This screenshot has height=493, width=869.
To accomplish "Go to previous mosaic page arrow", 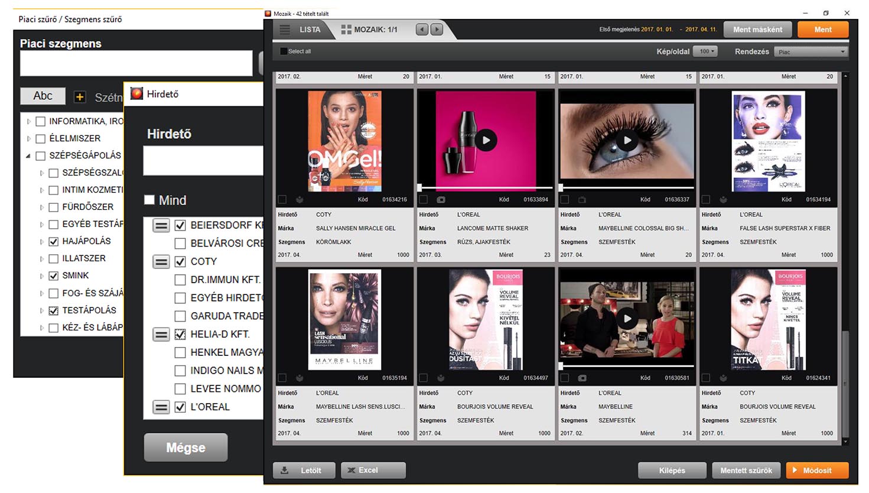I will point(422,30).
